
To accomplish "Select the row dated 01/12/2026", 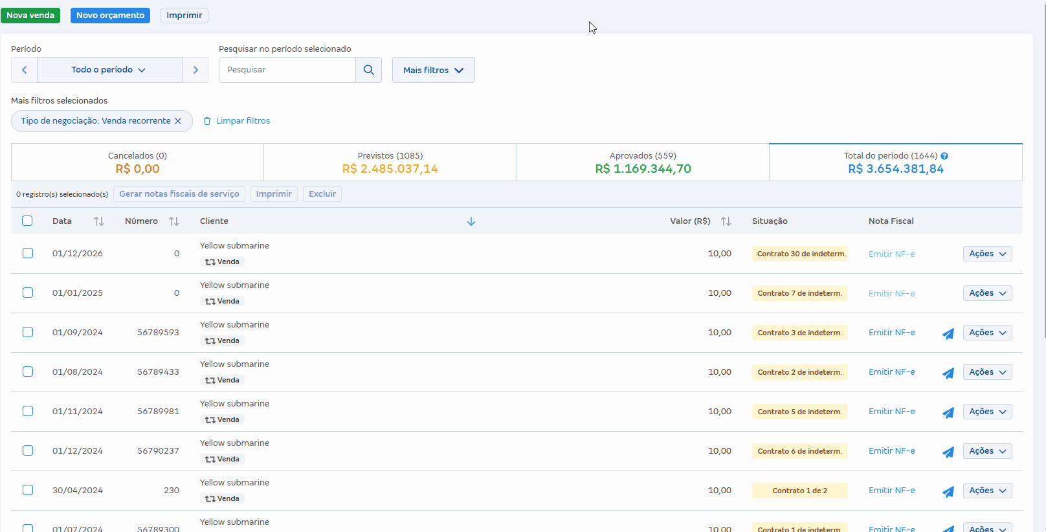I will pos(28,253).
